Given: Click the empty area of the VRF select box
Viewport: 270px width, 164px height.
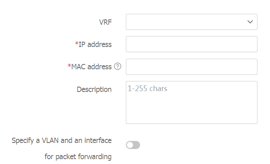Looking at the screenshot, I should [x=186, y=22].
